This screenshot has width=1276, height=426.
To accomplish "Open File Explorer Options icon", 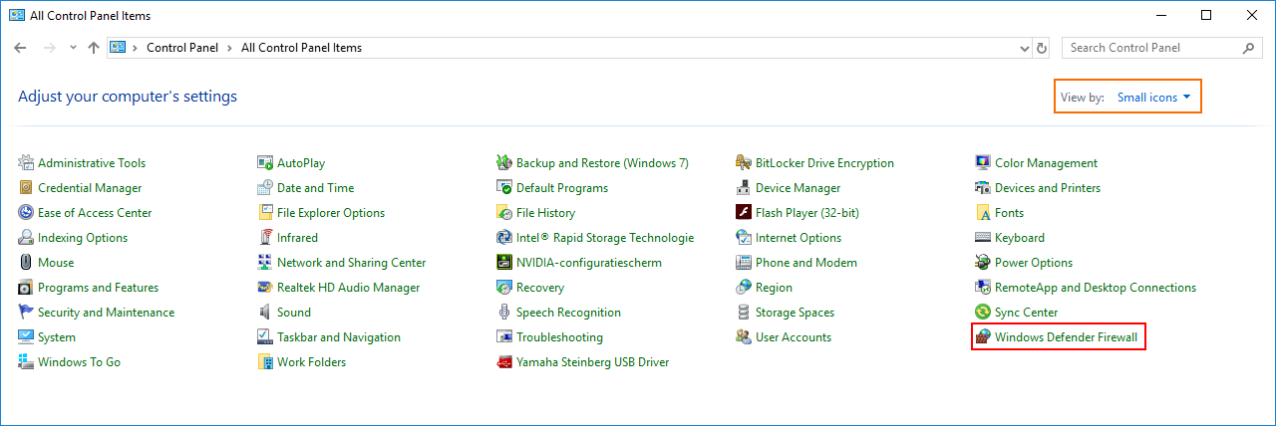I will (x=265, y=213).
